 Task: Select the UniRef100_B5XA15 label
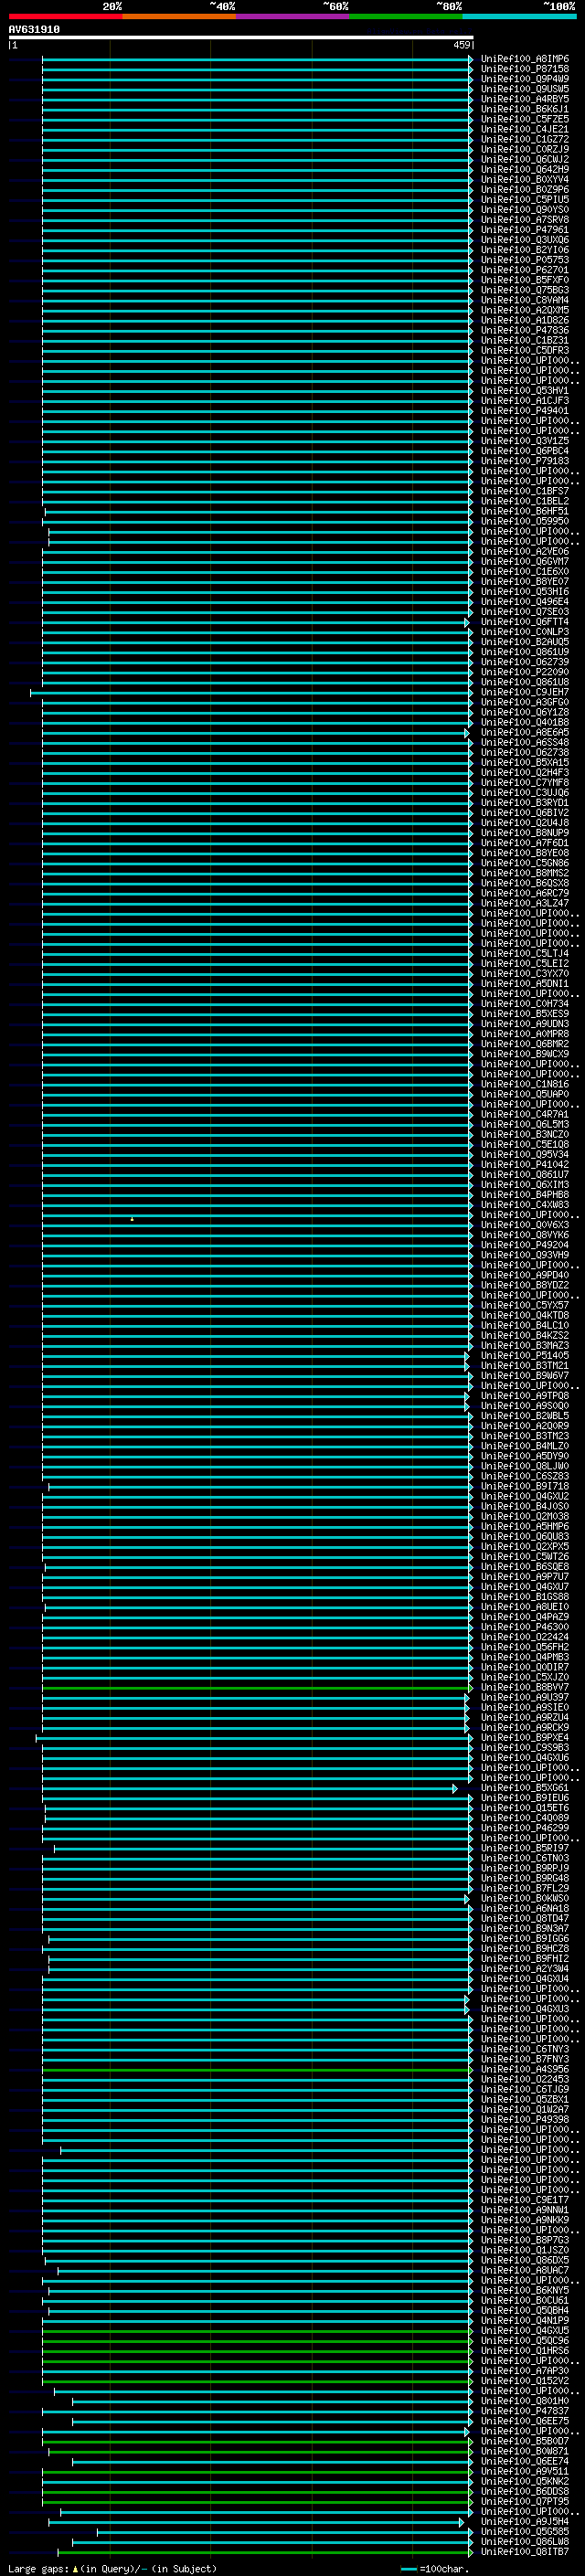point(524,763)
